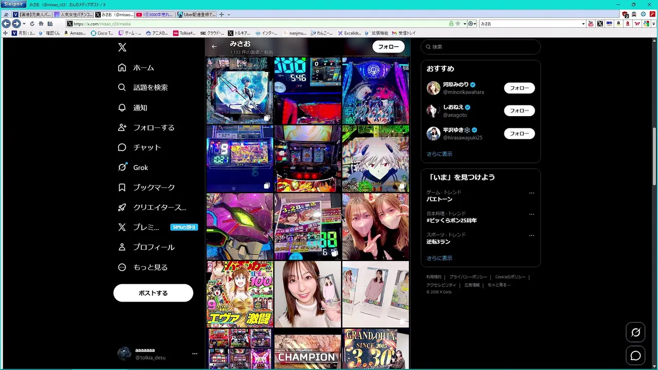Open フォローする in the sidebar

[146, 127]
